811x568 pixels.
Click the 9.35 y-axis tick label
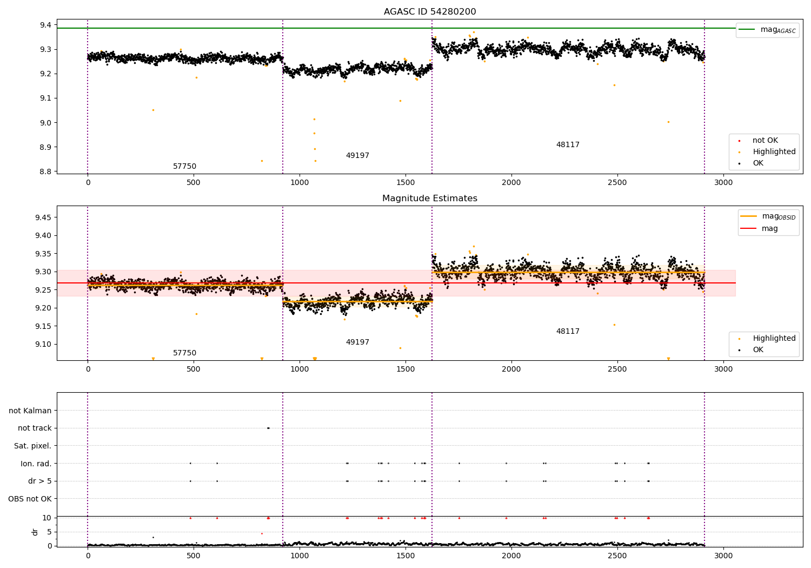[x=43, y=254]
